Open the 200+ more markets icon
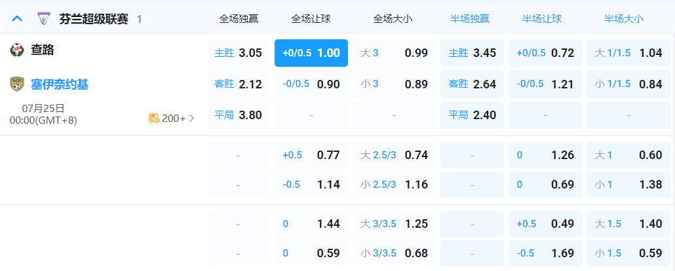Image resolution: width=675 pixels, height=271 pixels. [154, 118]
